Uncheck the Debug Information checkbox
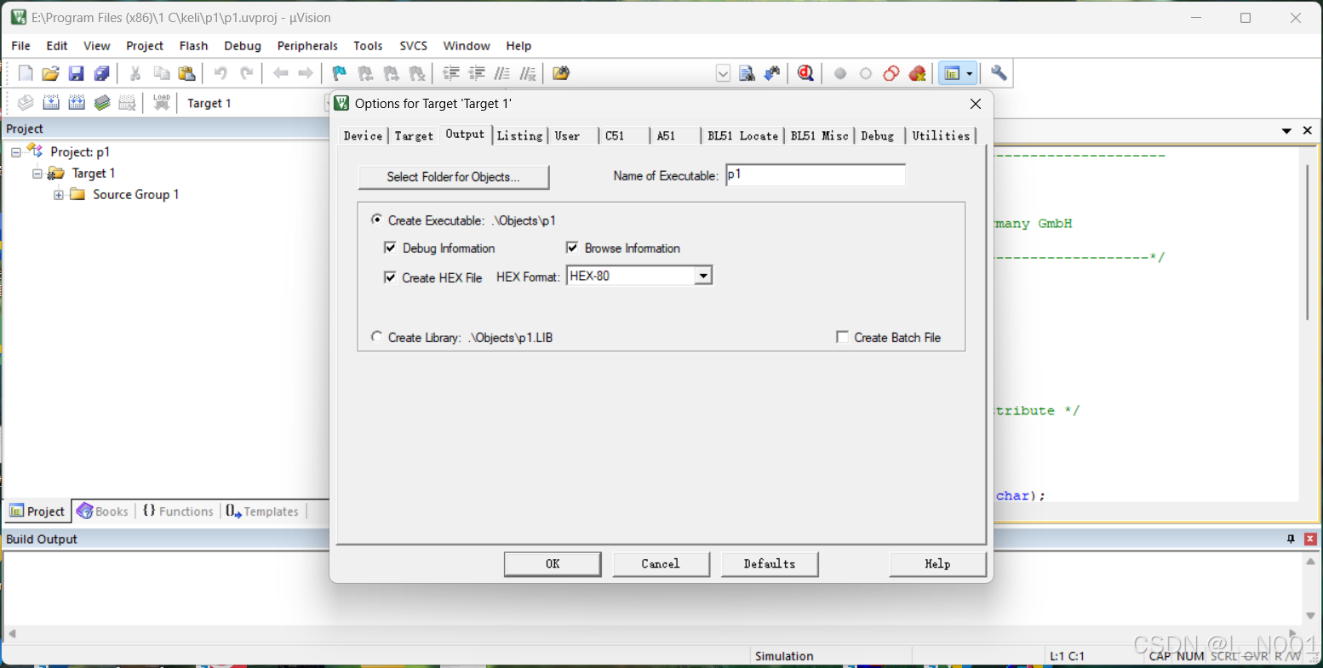Viewport: 1323px width, 668px height. [390, 248]
